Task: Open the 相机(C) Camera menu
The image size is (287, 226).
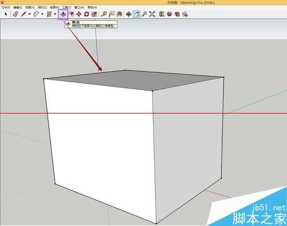Action: point(42,7)
